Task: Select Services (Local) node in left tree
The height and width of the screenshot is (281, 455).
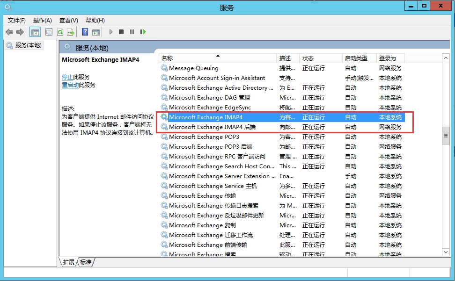Action: pyautogui.click(x=24, y=45)
